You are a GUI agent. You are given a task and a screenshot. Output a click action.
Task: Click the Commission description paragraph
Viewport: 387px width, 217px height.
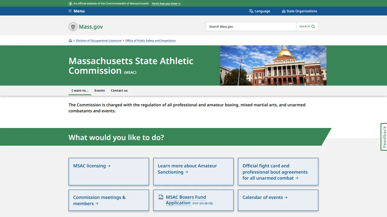tap(187, 108)
